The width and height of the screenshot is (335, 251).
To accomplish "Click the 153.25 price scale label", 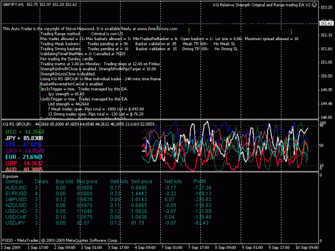I will pos(326,7).
